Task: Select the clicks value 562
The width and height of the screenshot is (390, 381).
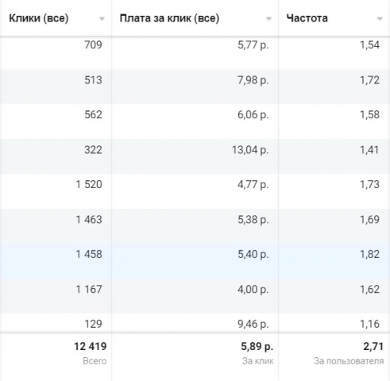Action: click(93, 114)
